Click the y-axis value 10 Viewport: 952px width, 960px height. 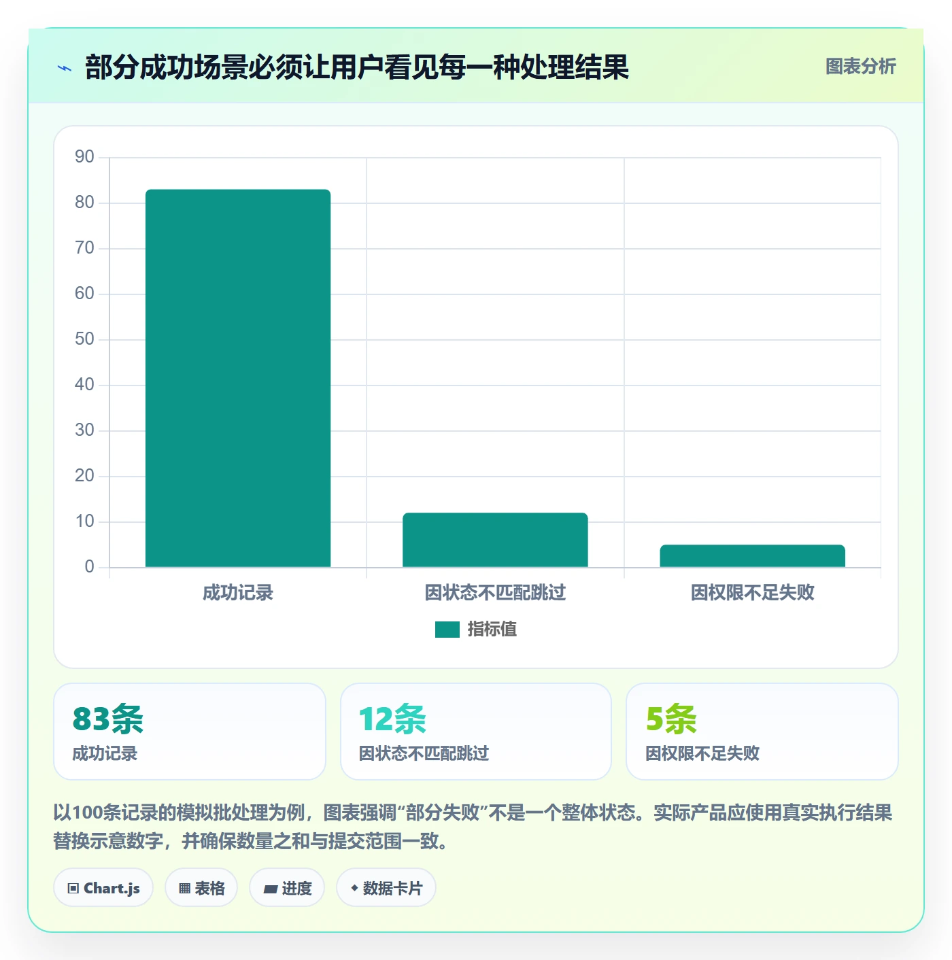coord(84,521)
